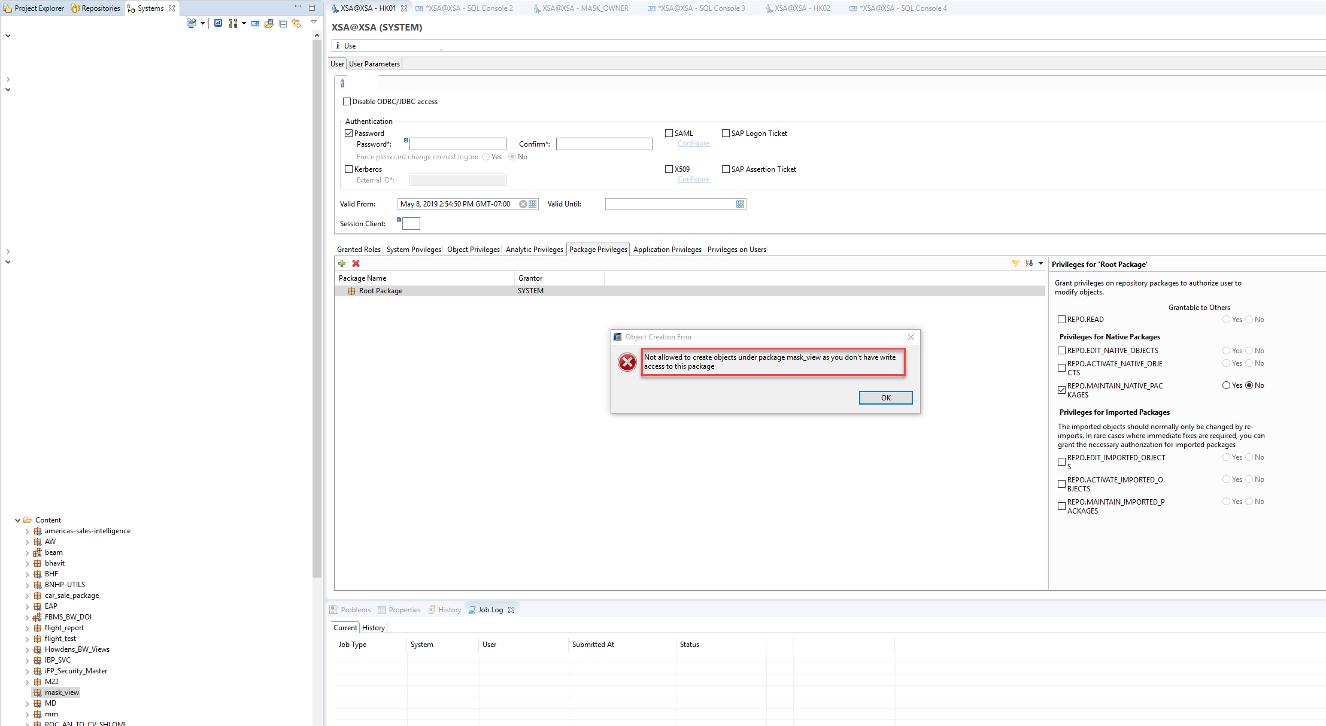Expand americas-sales-intelligence package
This screenshot has width=1326, height=726.
pyautogui.click(x=27, y=531)
